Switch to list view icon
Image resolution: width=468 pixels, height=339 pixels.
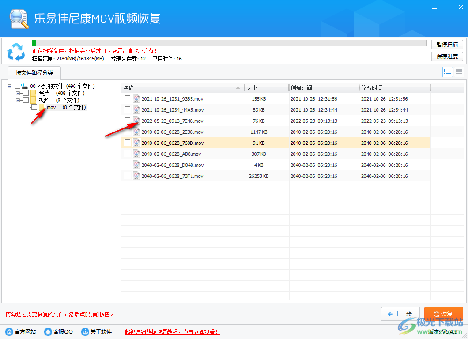(447, 72)
